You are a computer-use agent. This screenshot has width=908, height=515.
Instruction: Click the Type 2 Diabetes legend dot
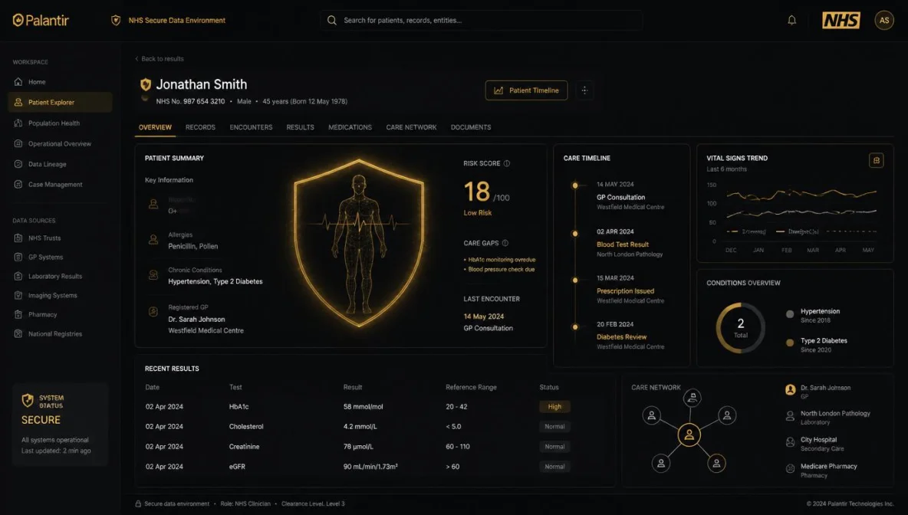789,343
